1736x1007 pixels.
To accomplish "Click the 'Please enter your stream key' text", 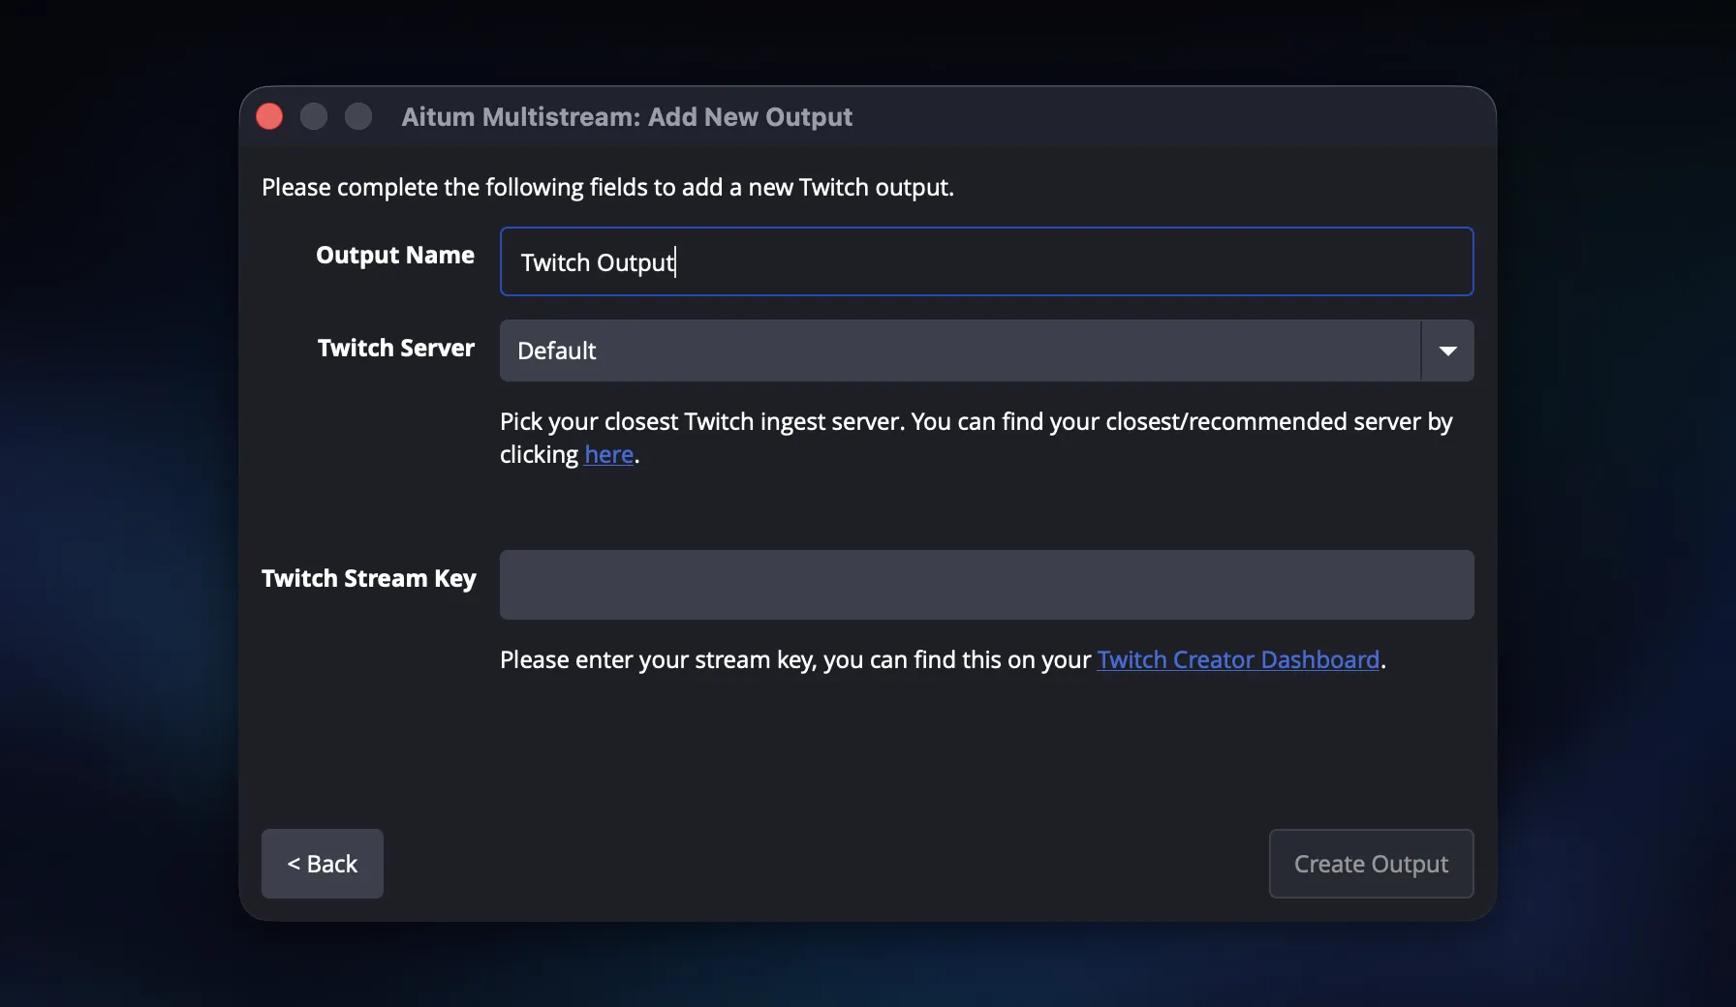I will click(943, 659).
